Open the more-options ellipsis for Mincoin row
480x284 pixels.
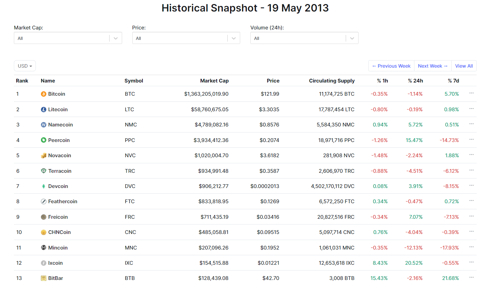(472, 247)
